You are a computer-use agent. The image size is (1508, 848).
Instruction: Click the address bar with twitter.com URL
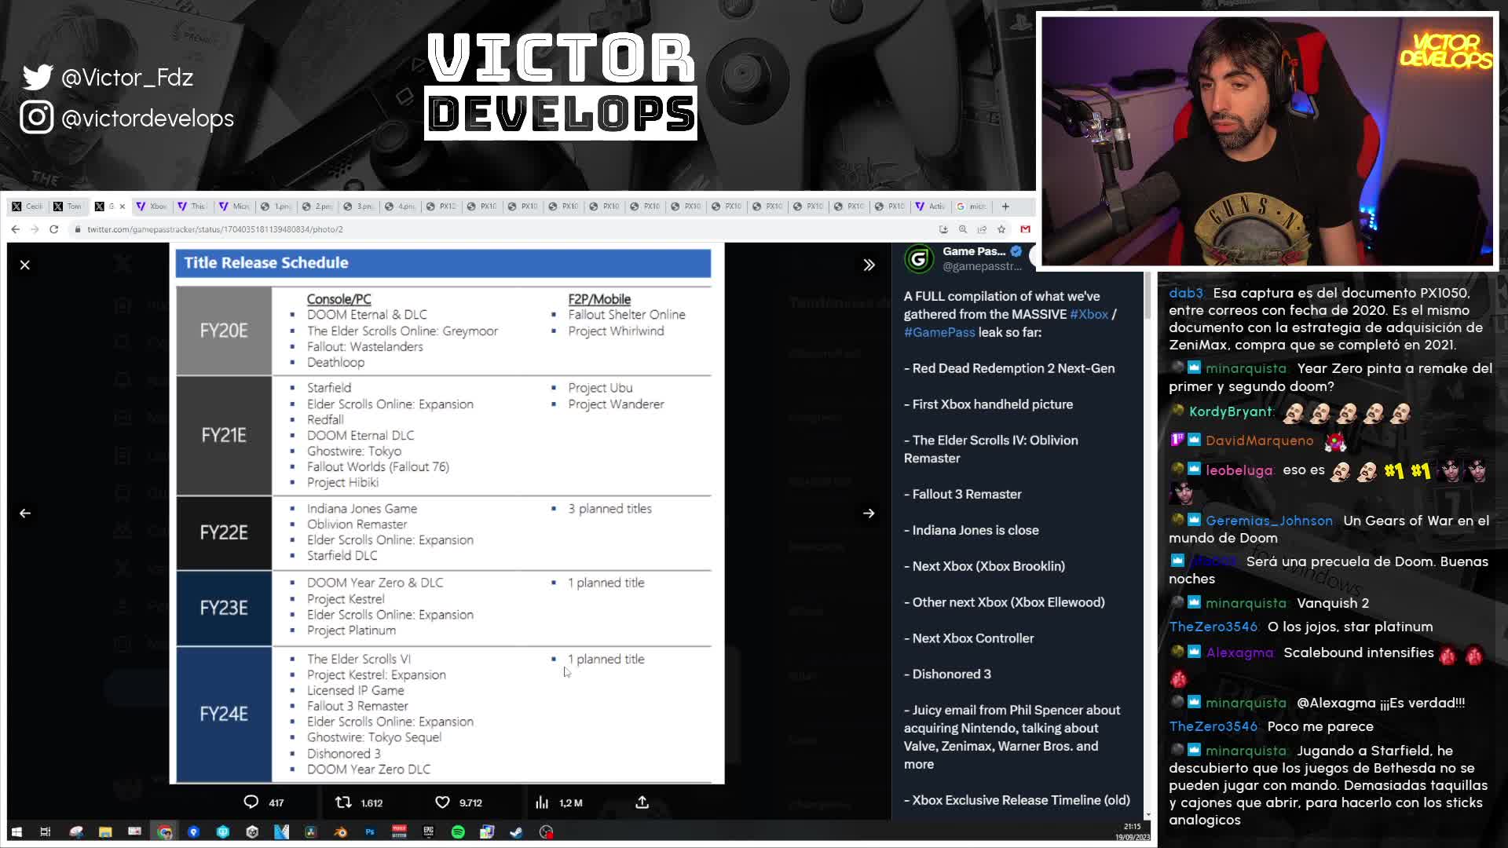pyautogui.click(x=503, y=229)
